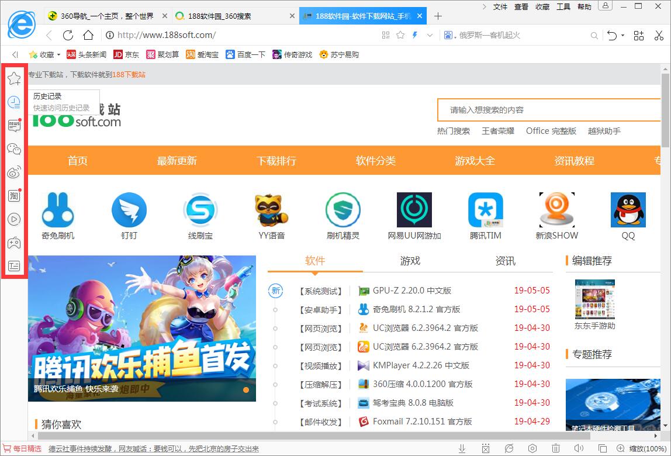This screenshot has width=671, height=456.
Task: Expand the 收藏 bookmarks dropdown
Action: click(x=59, y=55)
